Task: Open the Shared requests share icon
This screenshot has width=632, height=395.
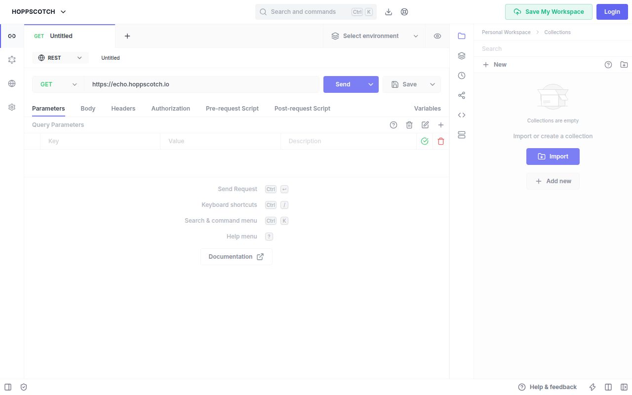Action: (x=462, y=95)
